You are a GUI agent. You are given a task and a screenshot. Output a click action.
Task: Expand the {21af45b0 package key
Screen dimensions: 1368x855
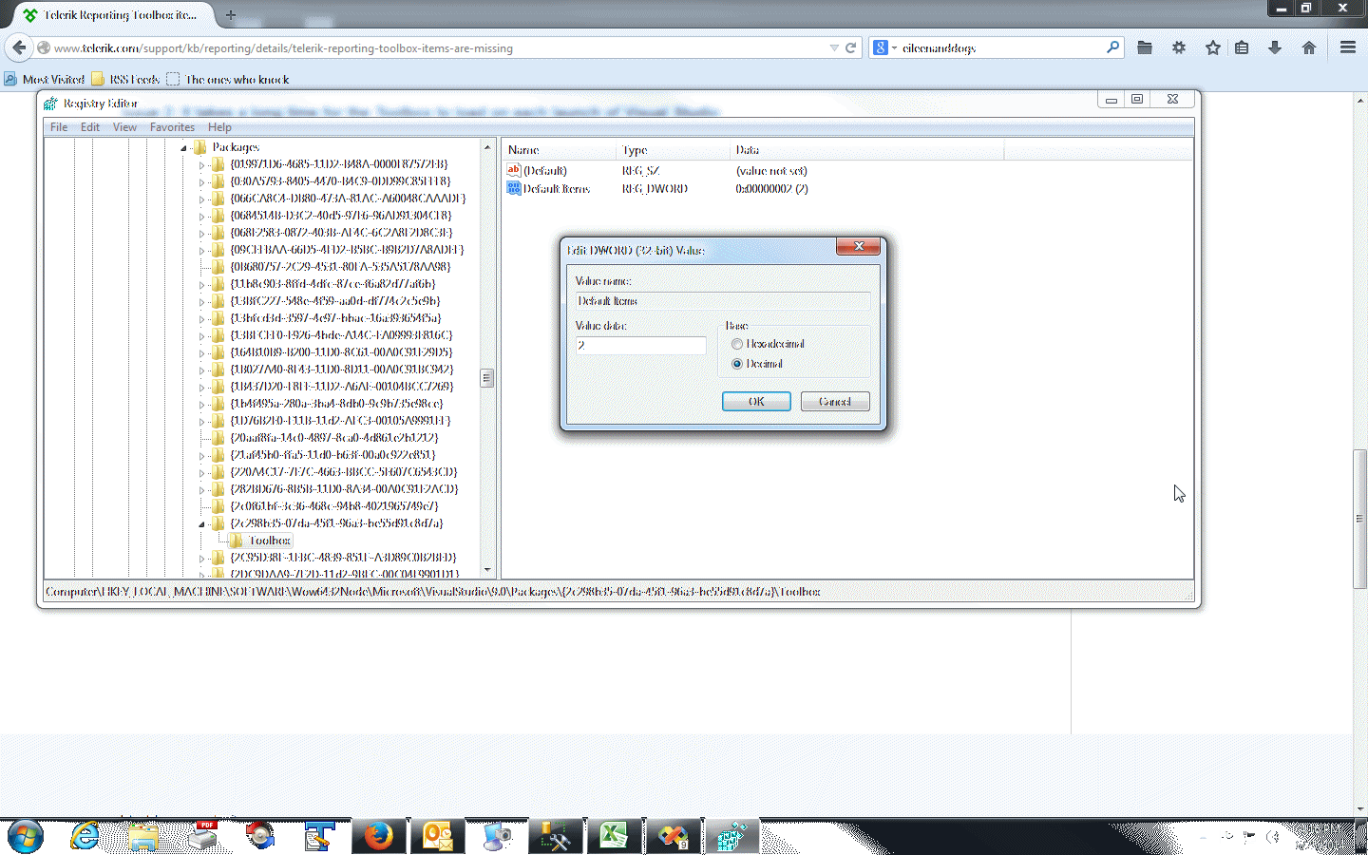[201, 456]
